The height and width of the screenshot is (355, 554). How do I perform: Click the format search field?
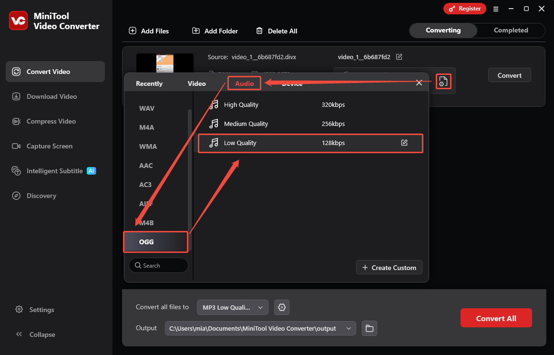pyautogui.click(x=158, y=265)
